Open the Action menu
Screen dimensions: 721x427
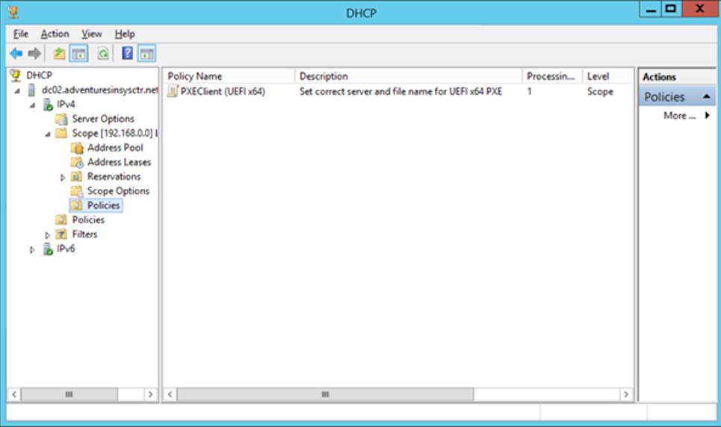pyautogui.click(x=55, y=34)
